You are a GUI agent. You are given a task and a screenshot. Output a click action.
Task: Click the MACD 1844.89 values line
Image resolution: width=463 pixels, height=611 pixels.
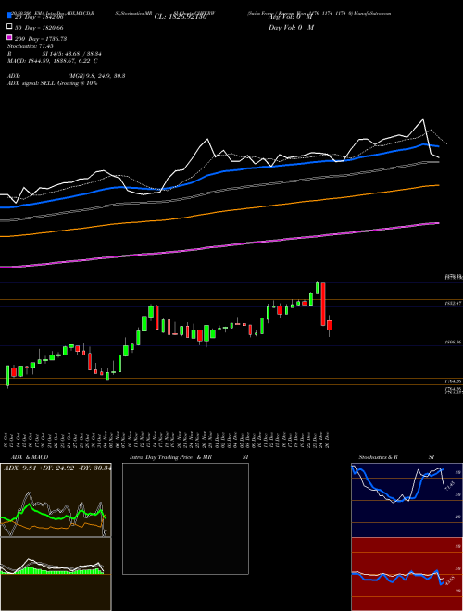pos(53,61)
